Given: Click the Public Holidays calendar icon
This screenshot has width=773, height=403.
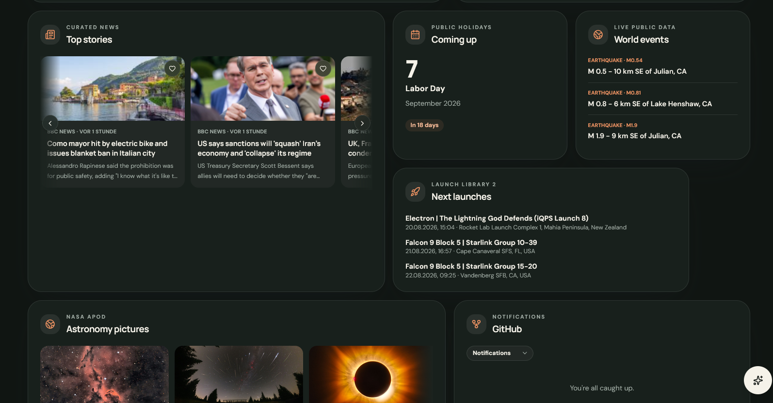Looking at the screenshot, I should [415, 34].
